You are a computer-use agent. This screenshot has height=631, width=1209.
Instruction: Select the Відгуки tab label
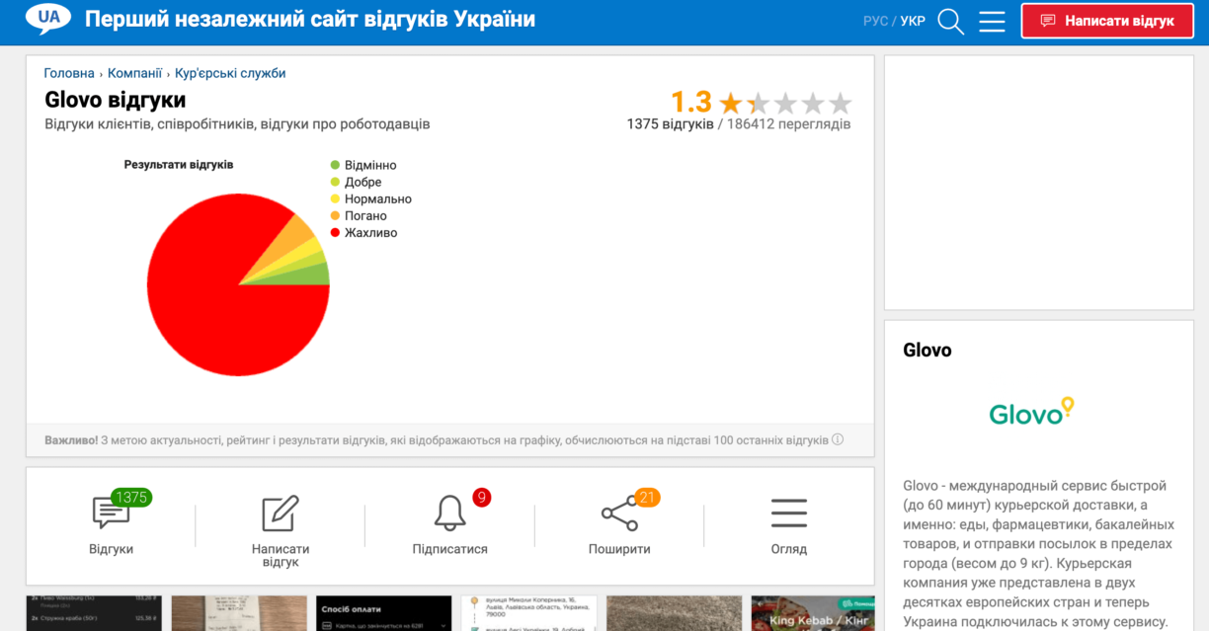(111, 549)
